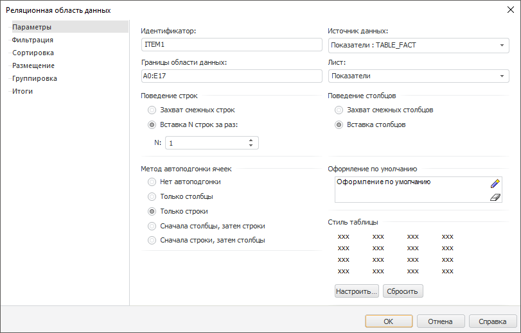Viewport: 521px width, 333px height.
Task: Click the "Настроить..." button
Action: pos(357,291)
